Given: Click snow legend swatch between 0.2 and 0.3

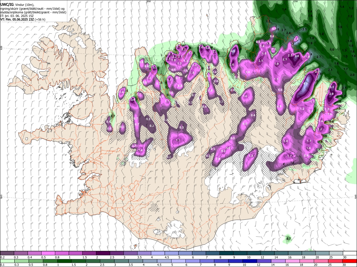Looking at the screenshot, I should click(x=7, y=253).
